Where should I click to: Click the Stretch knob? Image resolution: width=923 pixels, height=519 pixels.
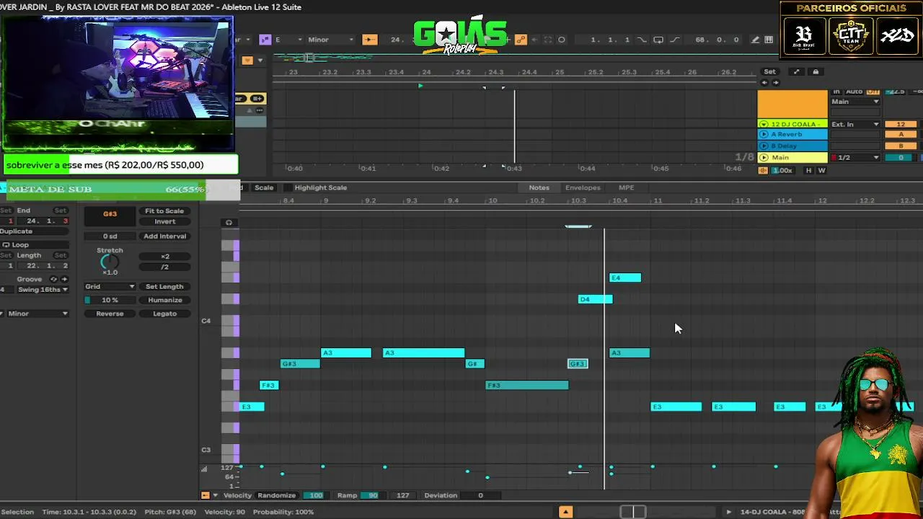point(110,262)
